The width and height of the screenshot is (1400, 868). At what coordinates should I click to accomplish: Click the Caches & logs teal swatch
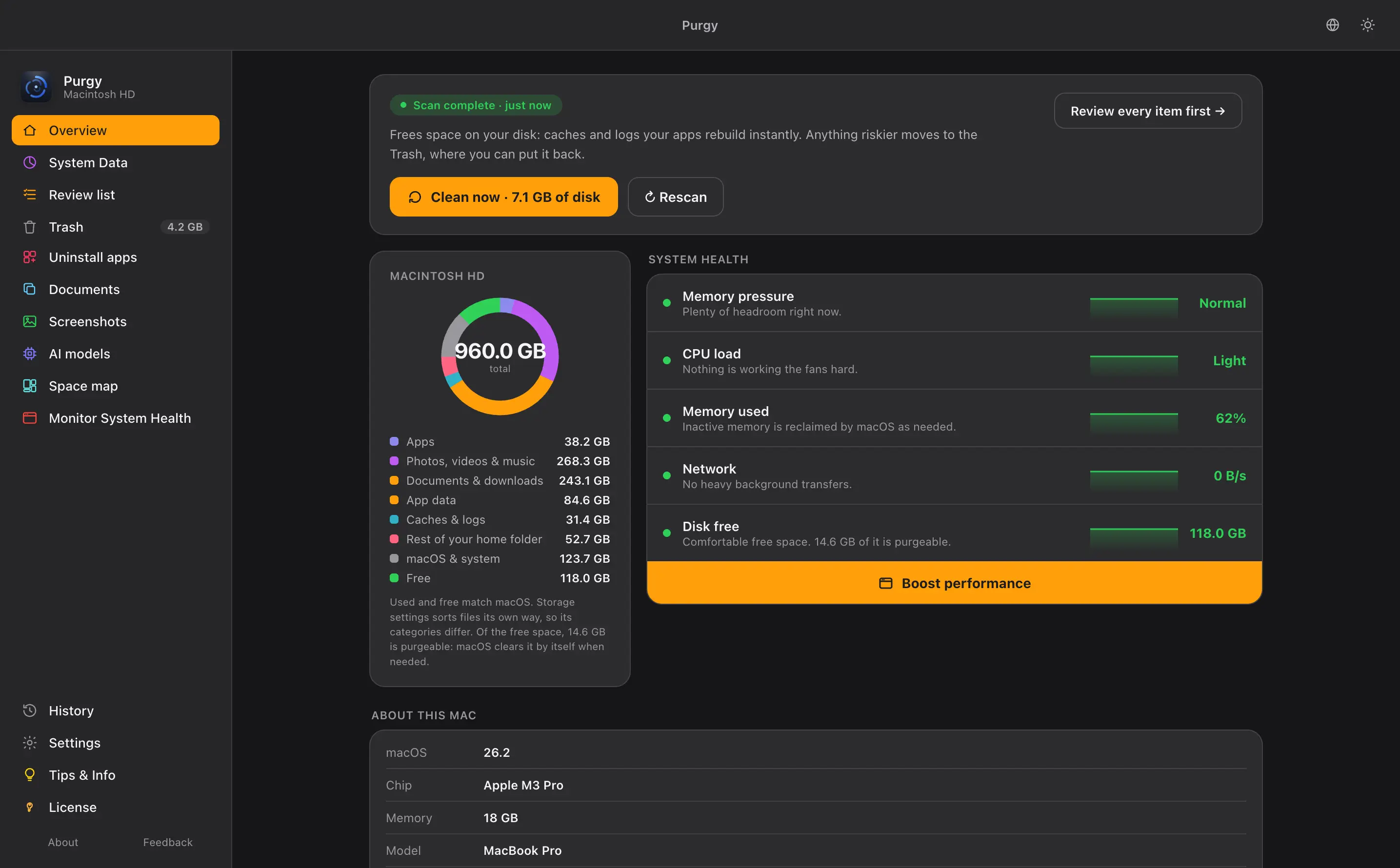[x=394, y=519]
